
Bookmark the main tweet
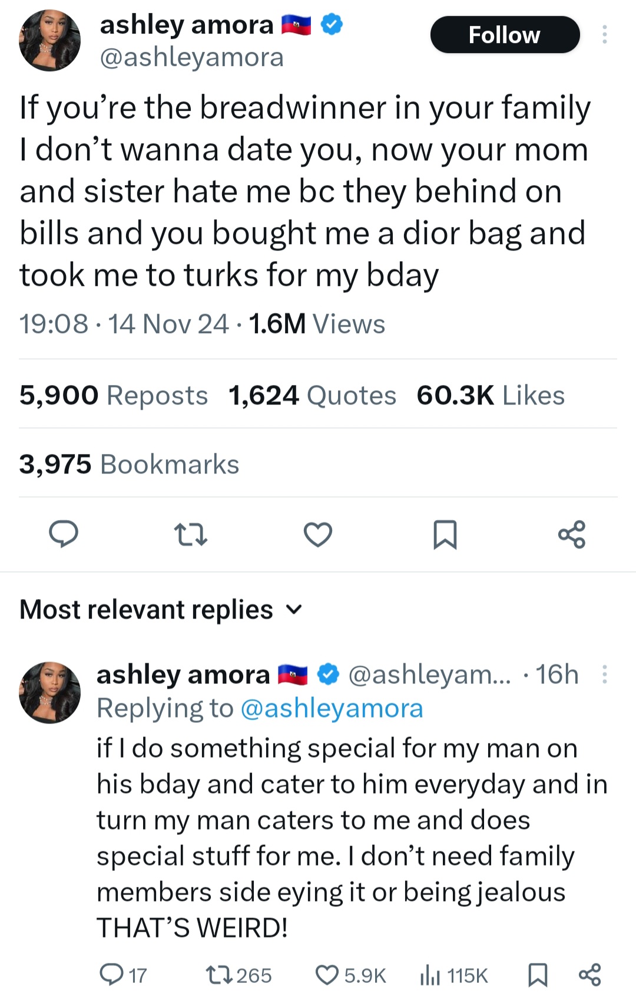coord(445,534)
